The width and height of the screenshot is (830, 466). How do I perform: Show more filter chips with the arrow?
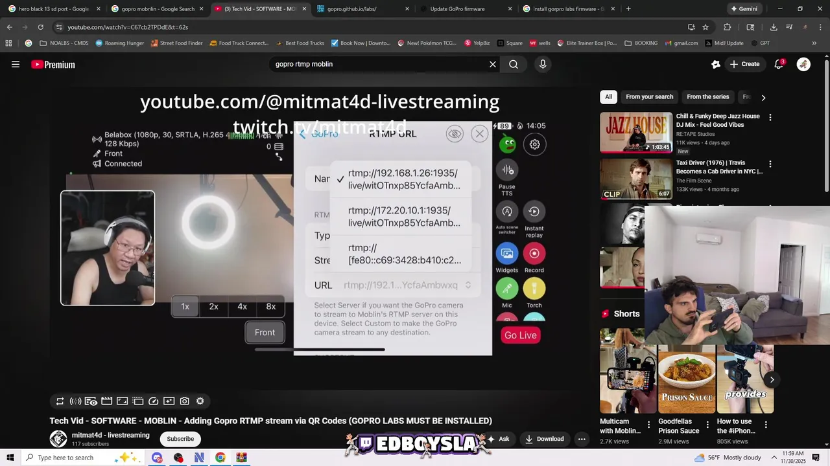pos(763,97)
